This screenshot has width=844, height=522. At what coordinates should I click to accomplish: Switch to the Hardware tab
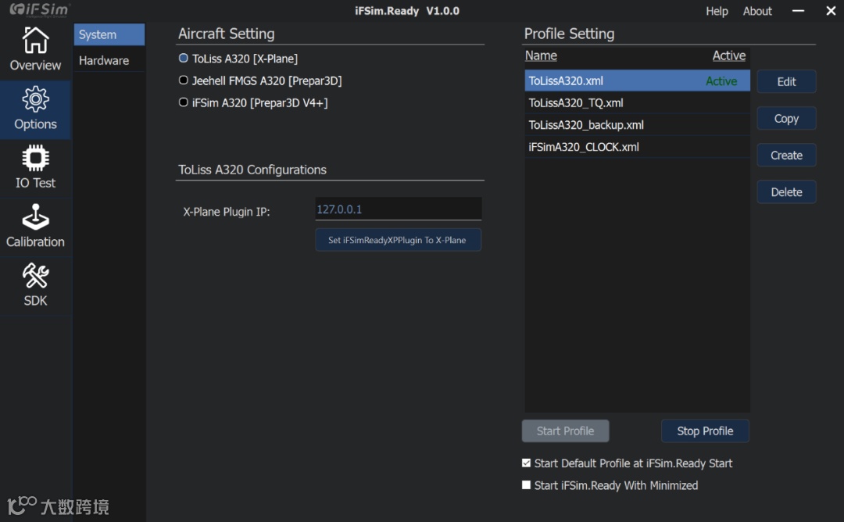104,60
